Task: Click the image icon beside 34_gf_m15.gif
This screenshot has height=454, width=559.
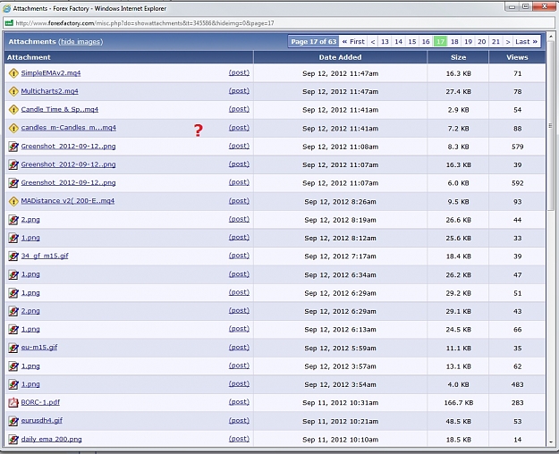Action: 13,256
